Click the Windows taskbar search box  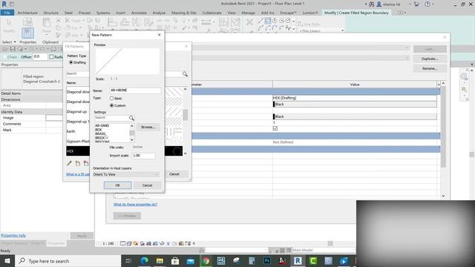click(x=68, y=260)
